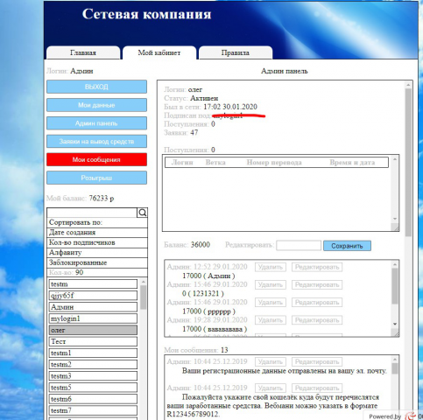Filter users by Заблокированные
The image size is (423, 420).
(x=97, y=262)
